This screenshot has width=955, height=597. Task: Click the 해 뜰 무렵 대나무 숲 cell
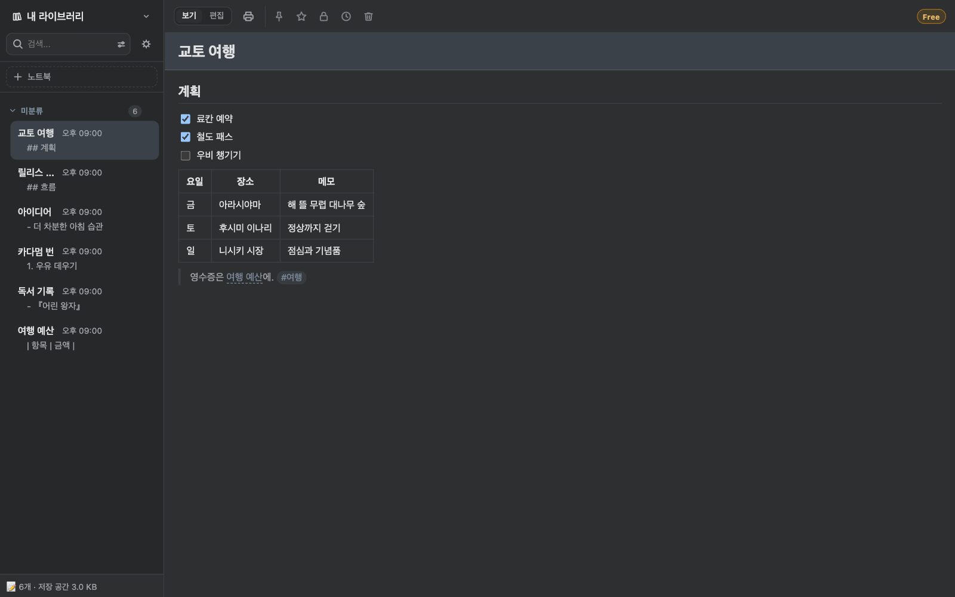pos(326,205)
